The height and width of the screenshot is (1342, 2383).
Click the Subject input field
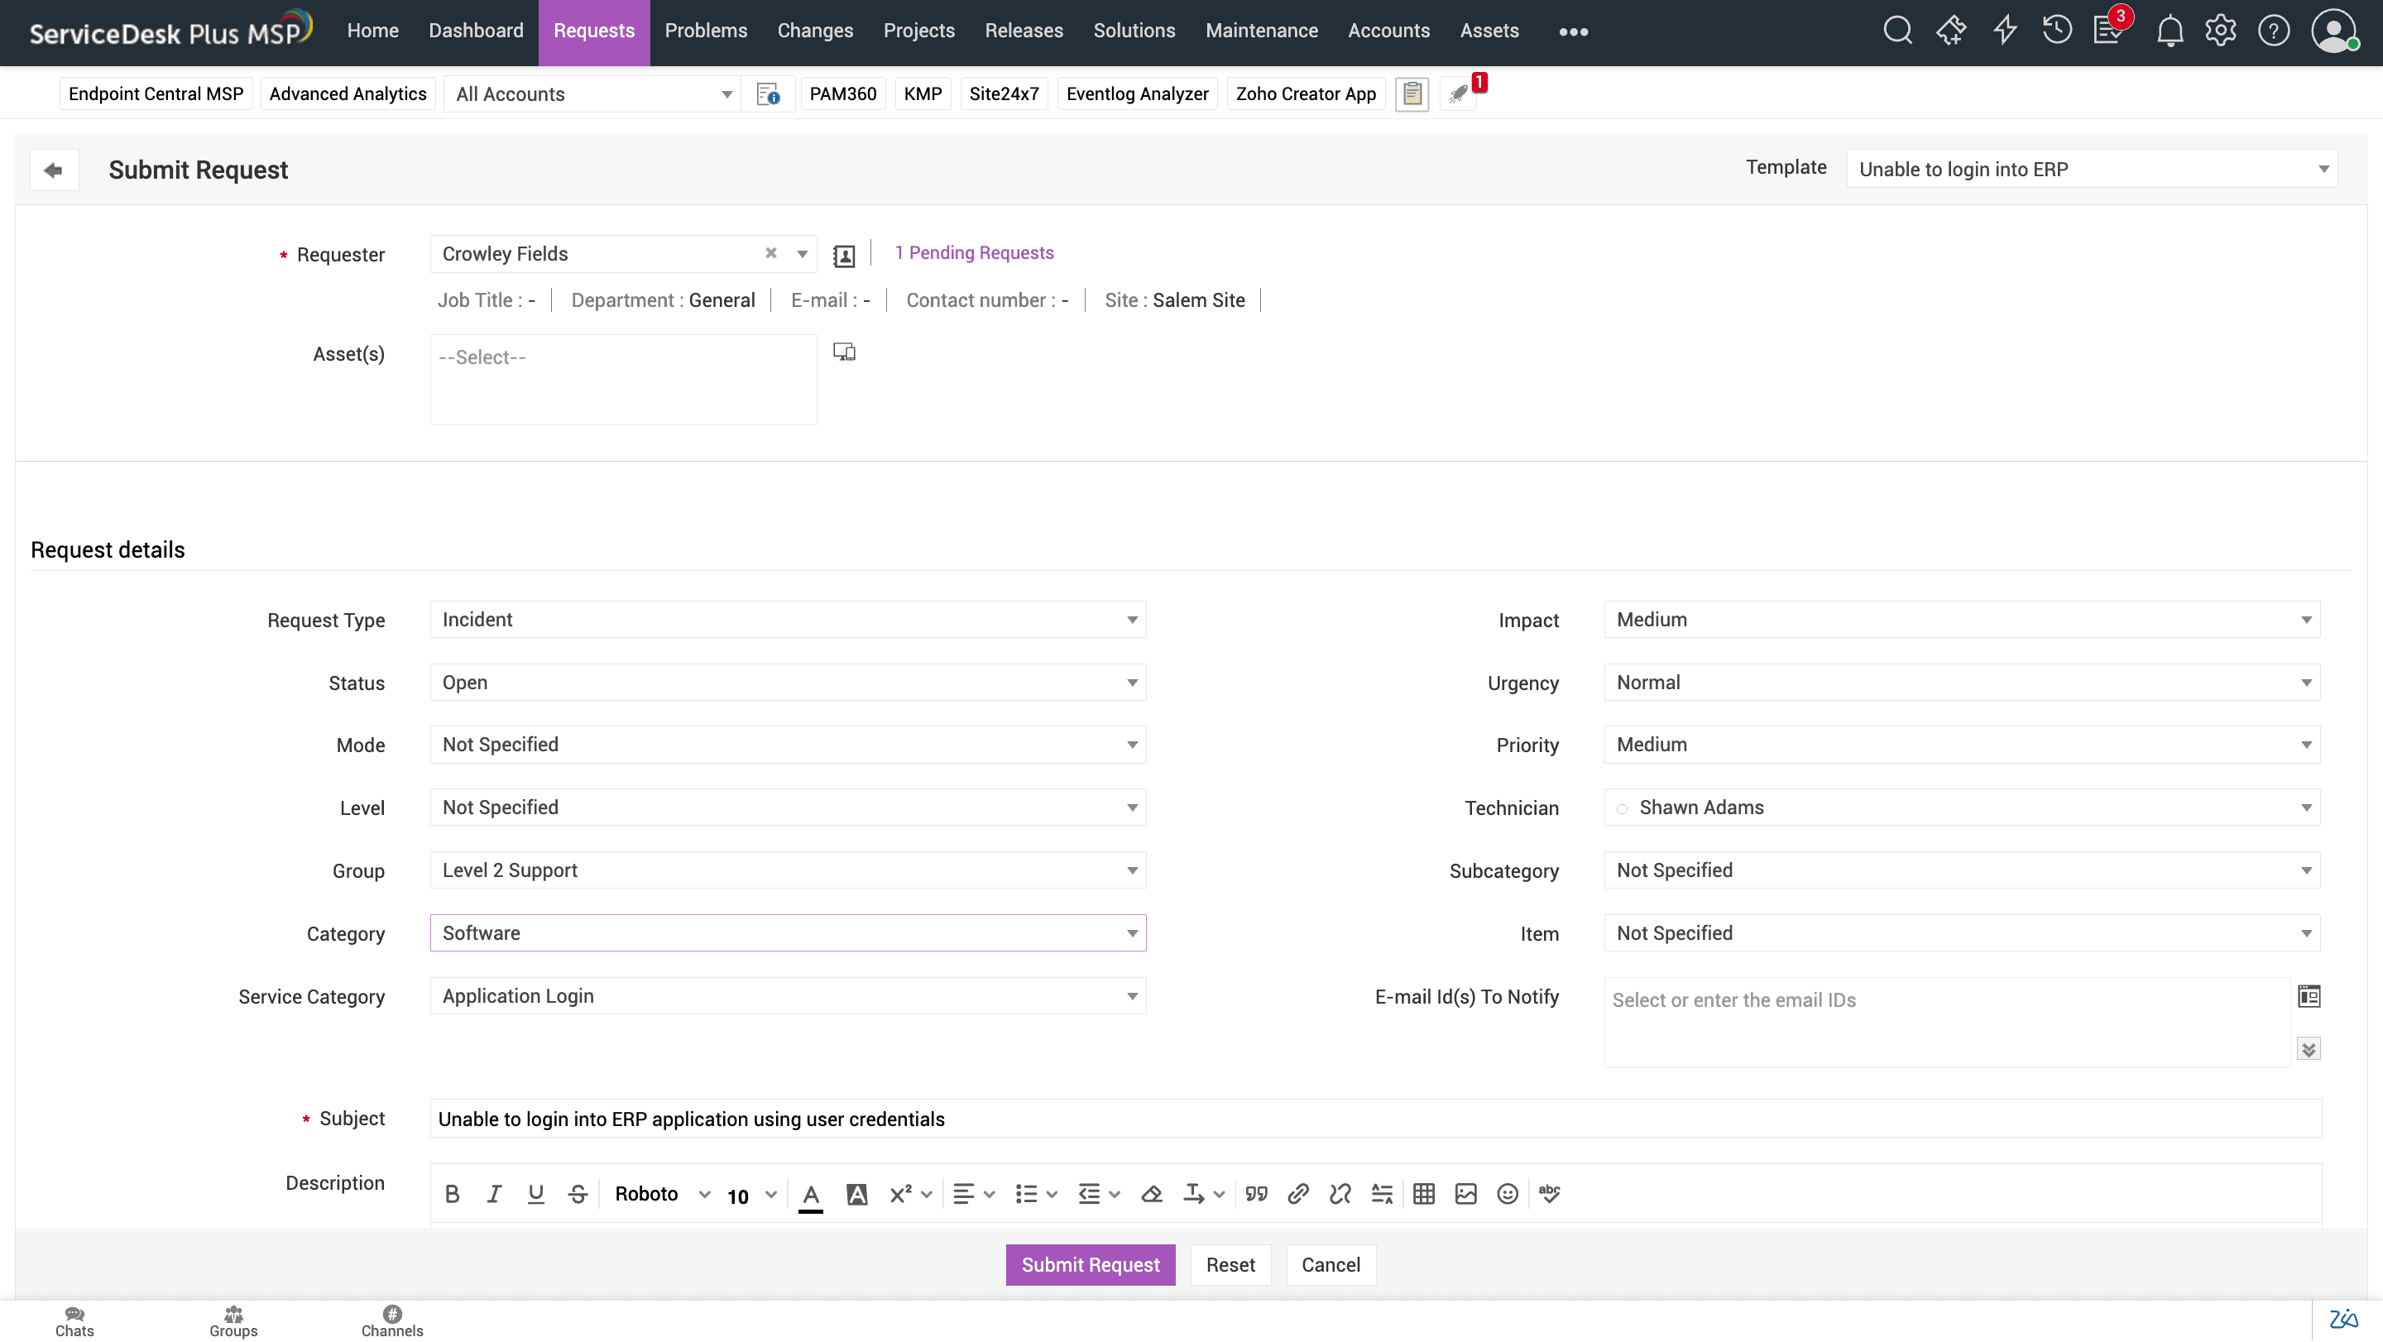click(x=1110, y=1118)
